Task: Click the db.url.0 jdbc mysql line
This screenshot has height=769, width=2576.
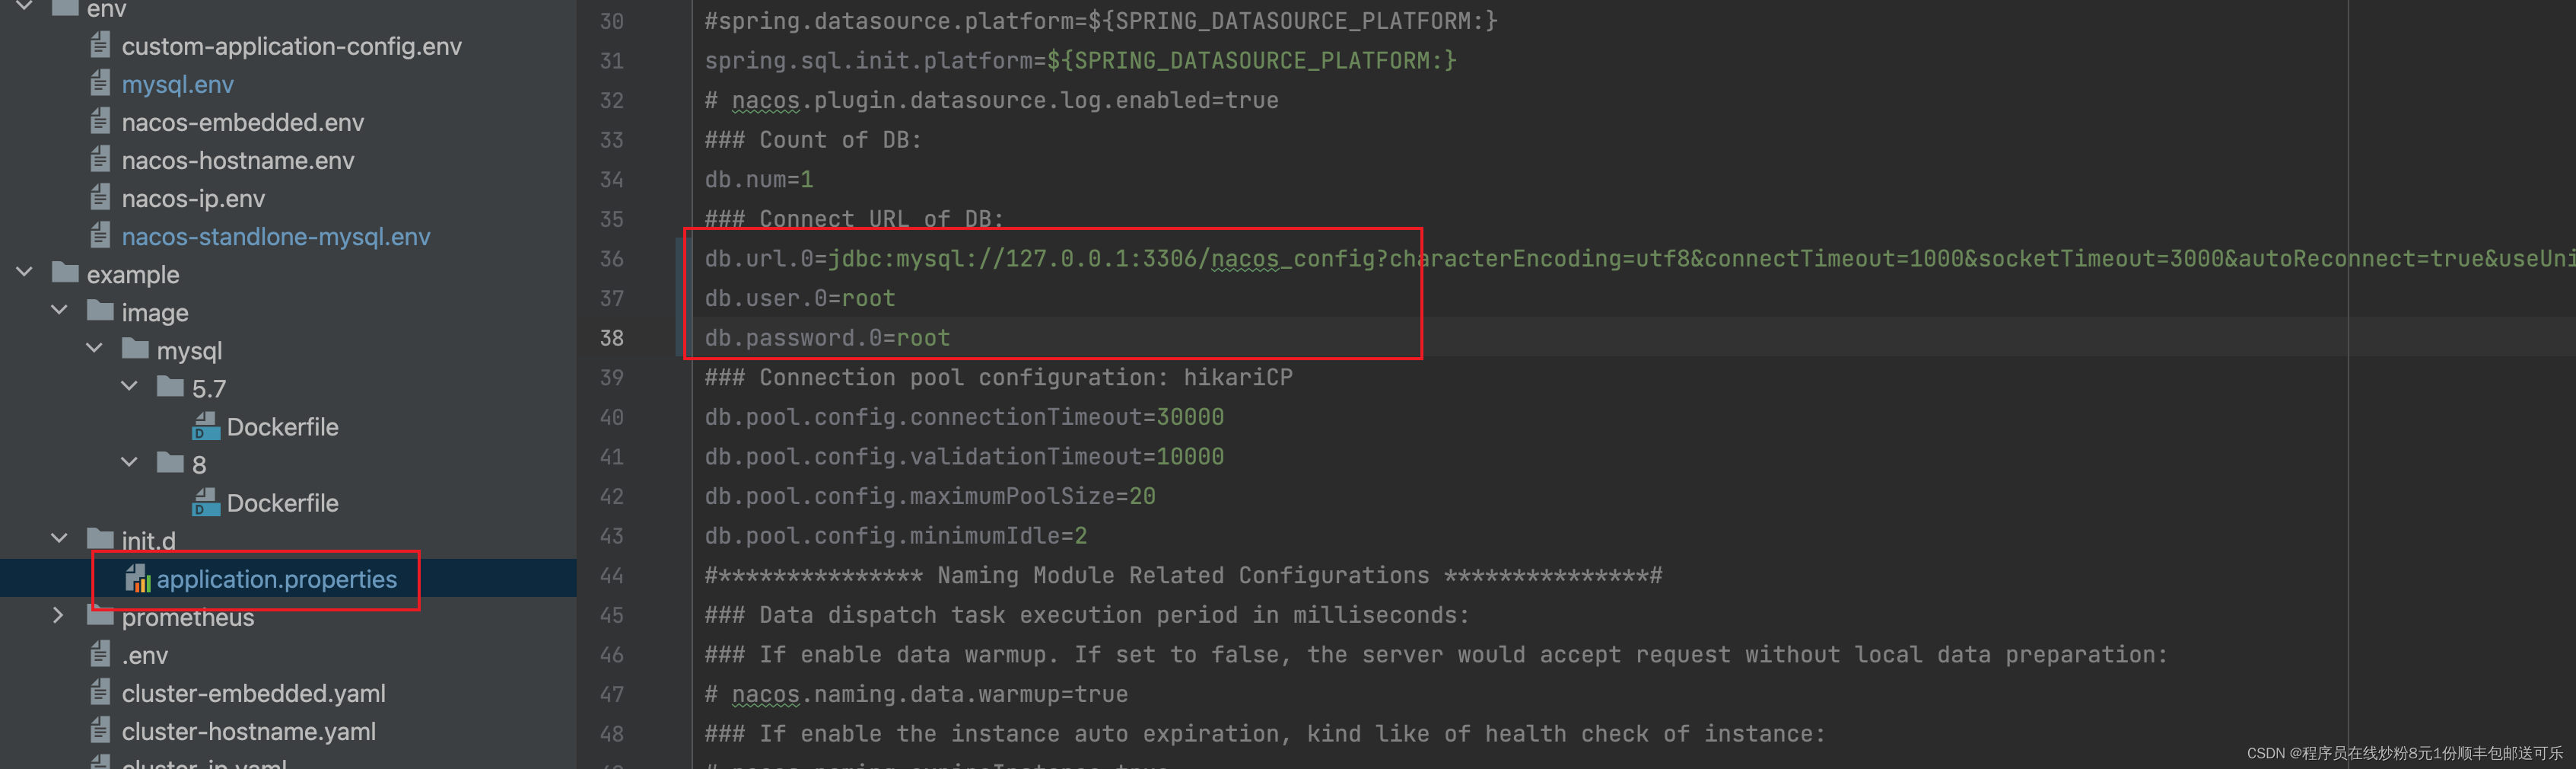Action: point(1640,258)
